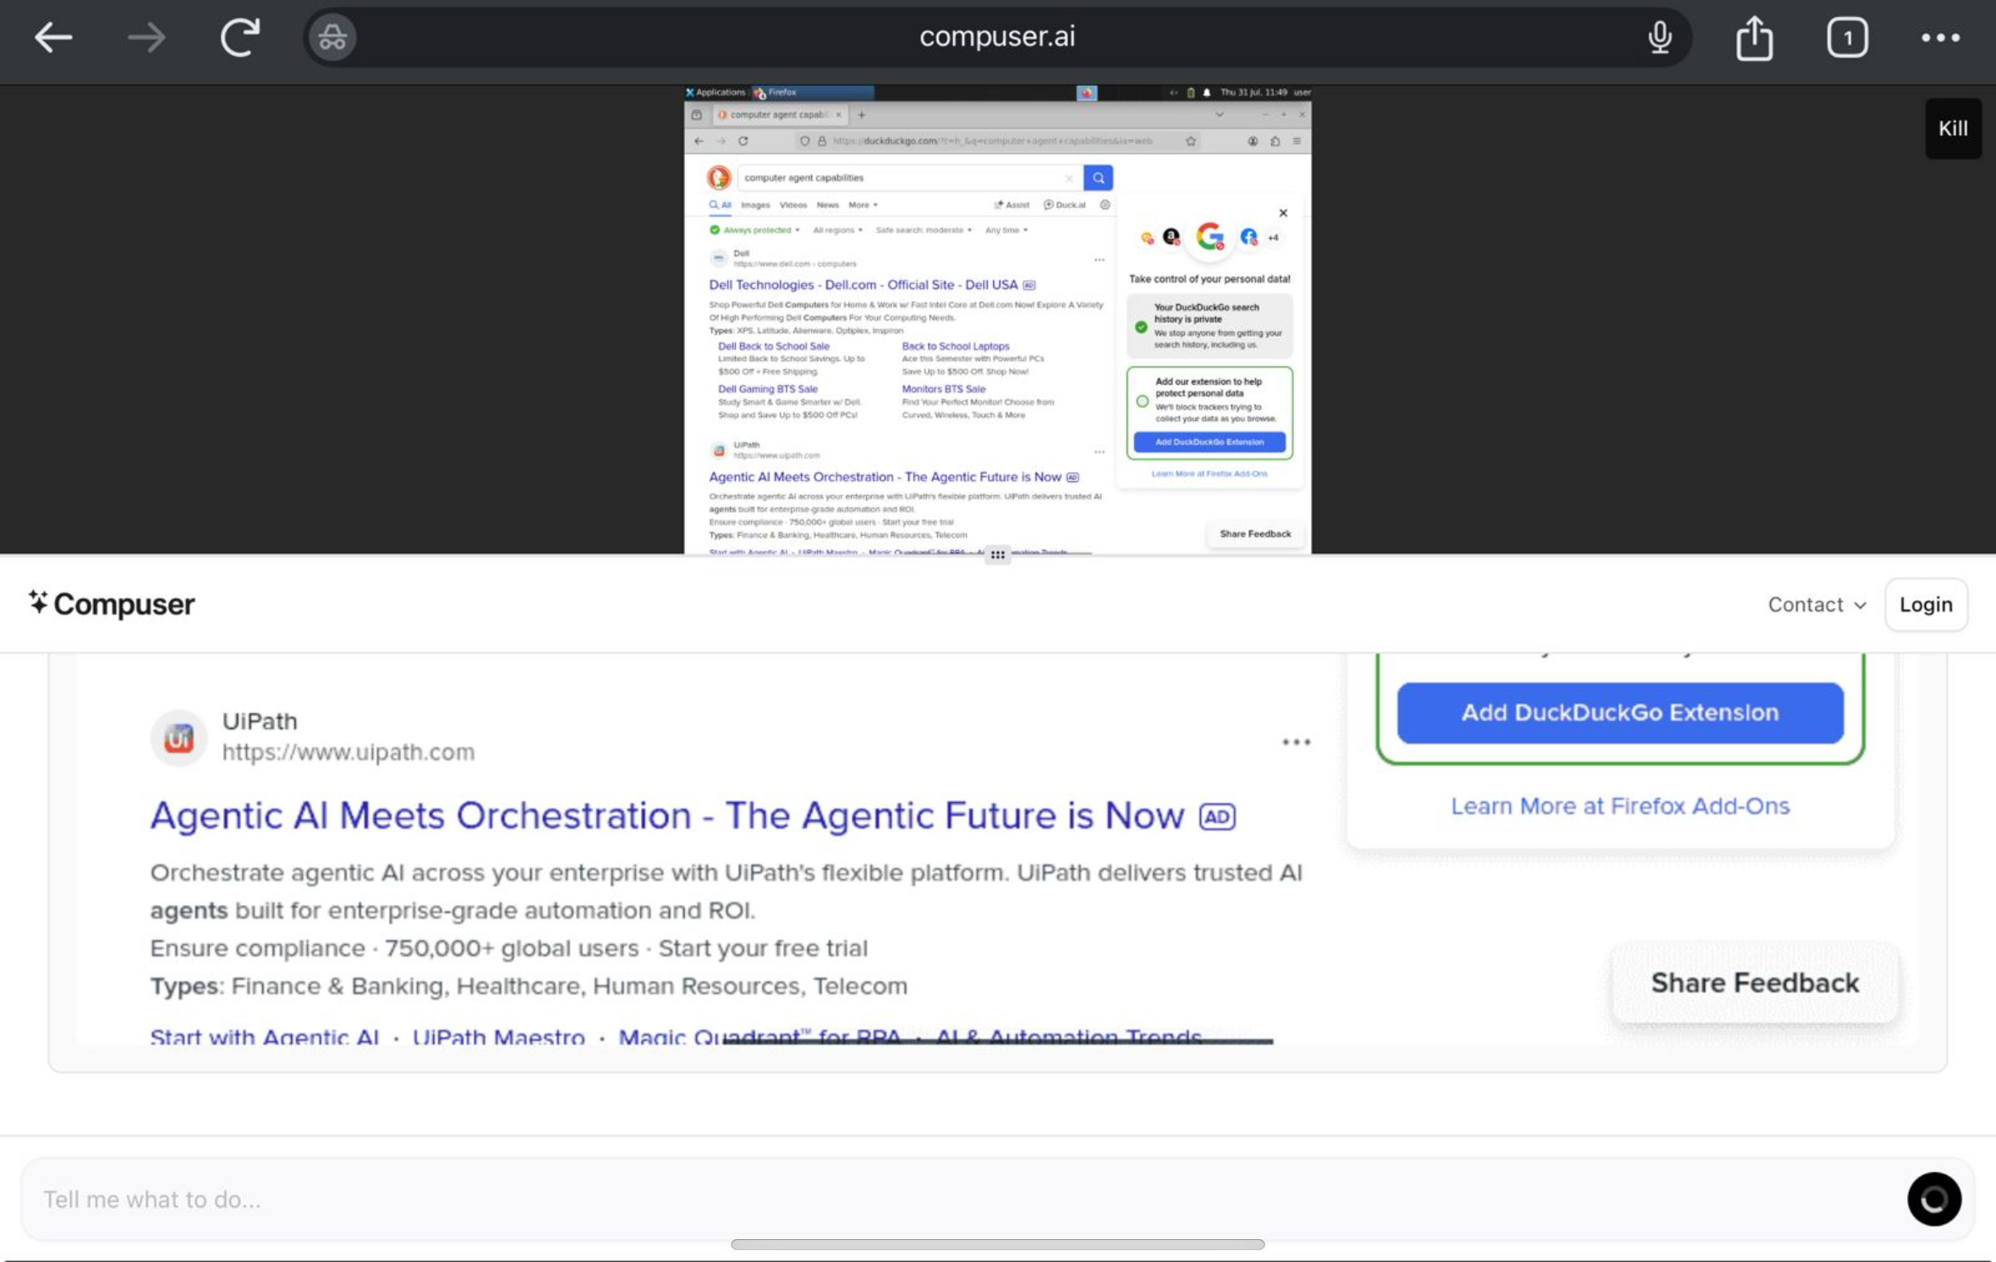Open remote Firefox hamburger menu

click(x=1297, y=141)
